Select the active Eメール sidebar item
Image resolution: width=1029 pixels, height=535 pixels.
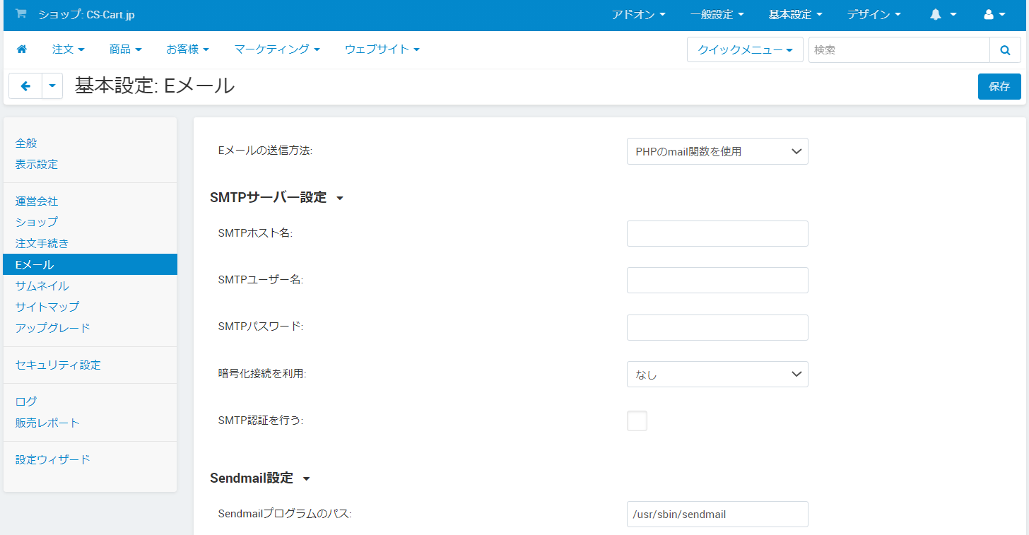90,264
